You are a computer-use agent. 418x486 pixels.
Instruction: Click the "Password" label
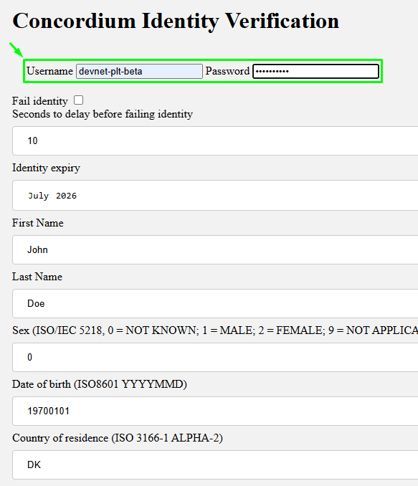point(227,71)
